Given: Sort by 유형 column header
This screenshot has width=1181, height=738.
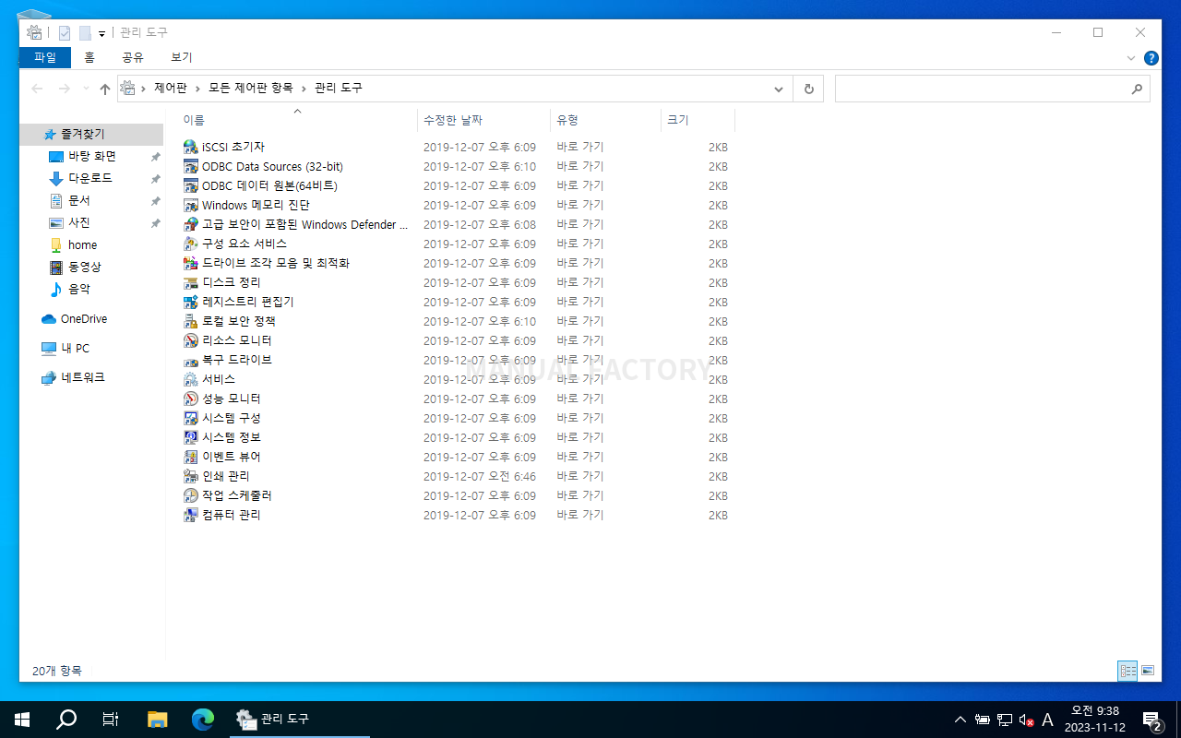Looking at the screenshot, I should click(605, 120).
